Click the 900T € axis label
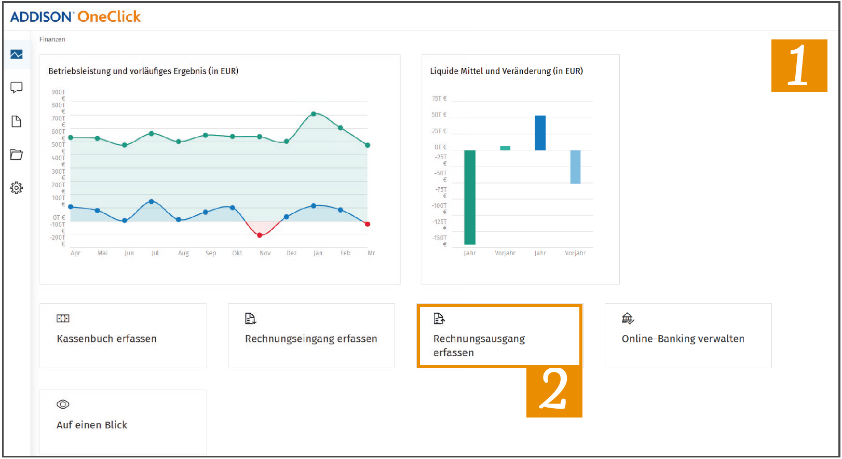Image resolution: width=842 pixels, height=459 pixels. tap(59, 95)
